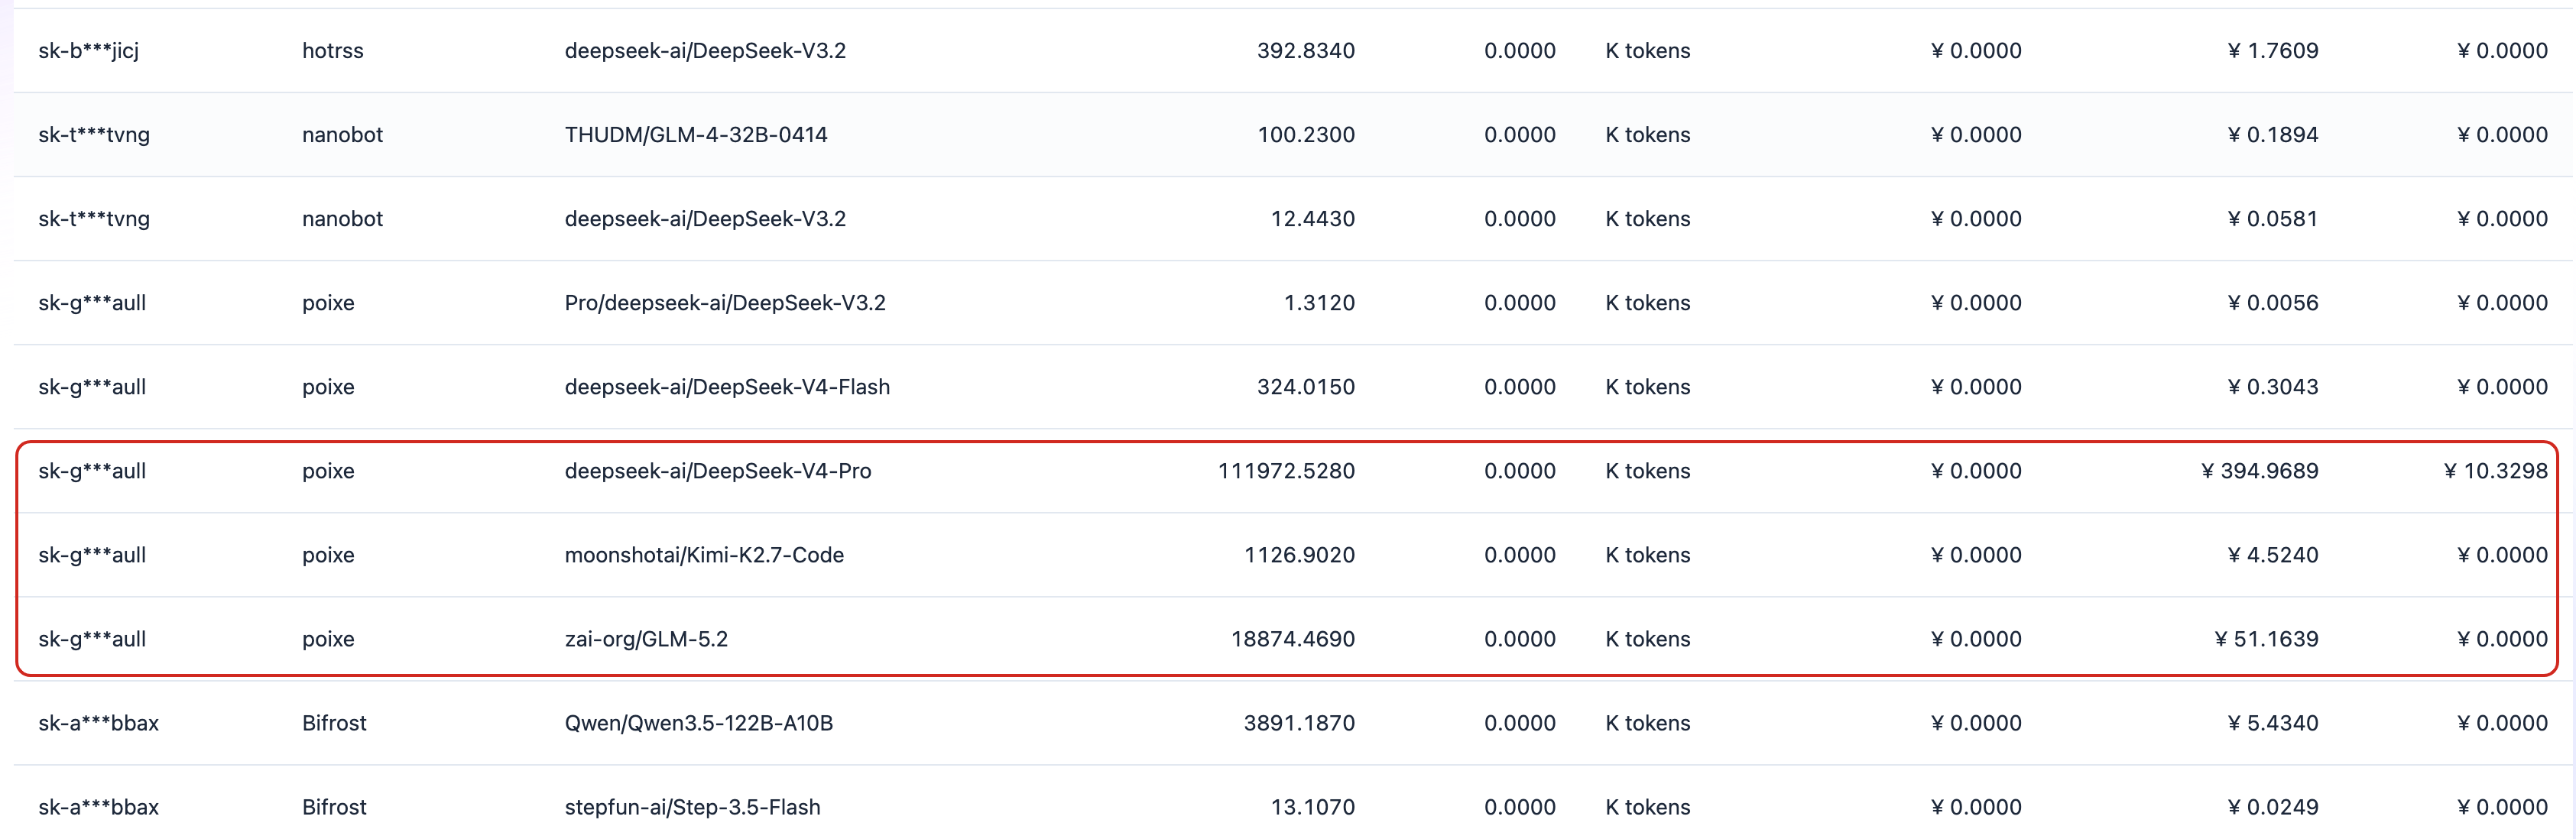Image resolution: width=2576 pixels, height=839 pixels.
Task: Click the Qwen/Qwen3.5-122B-A10B model name
Action: click(698, 723)
